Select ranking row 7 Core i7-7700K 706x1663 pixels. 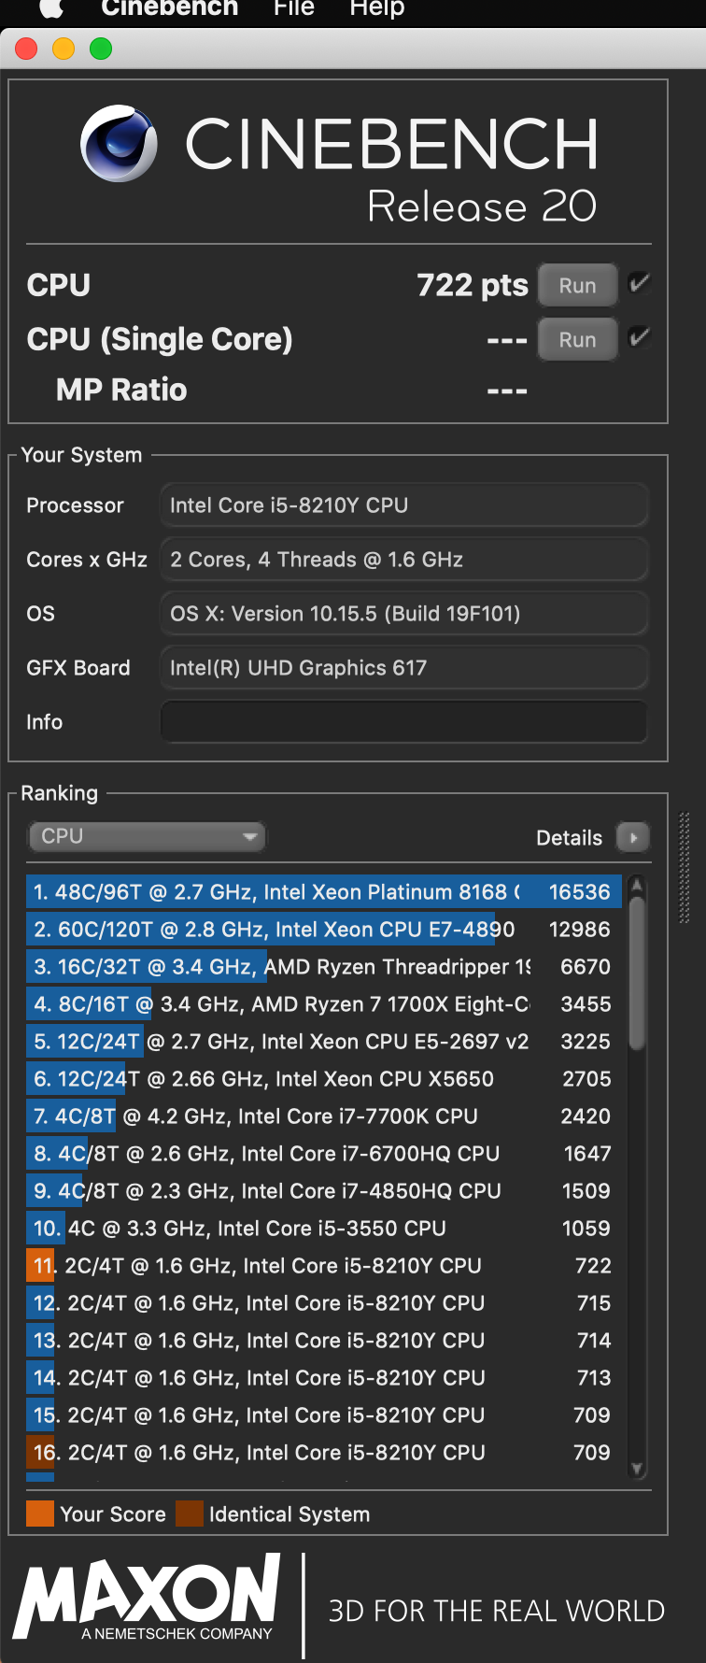[324, 1116]
